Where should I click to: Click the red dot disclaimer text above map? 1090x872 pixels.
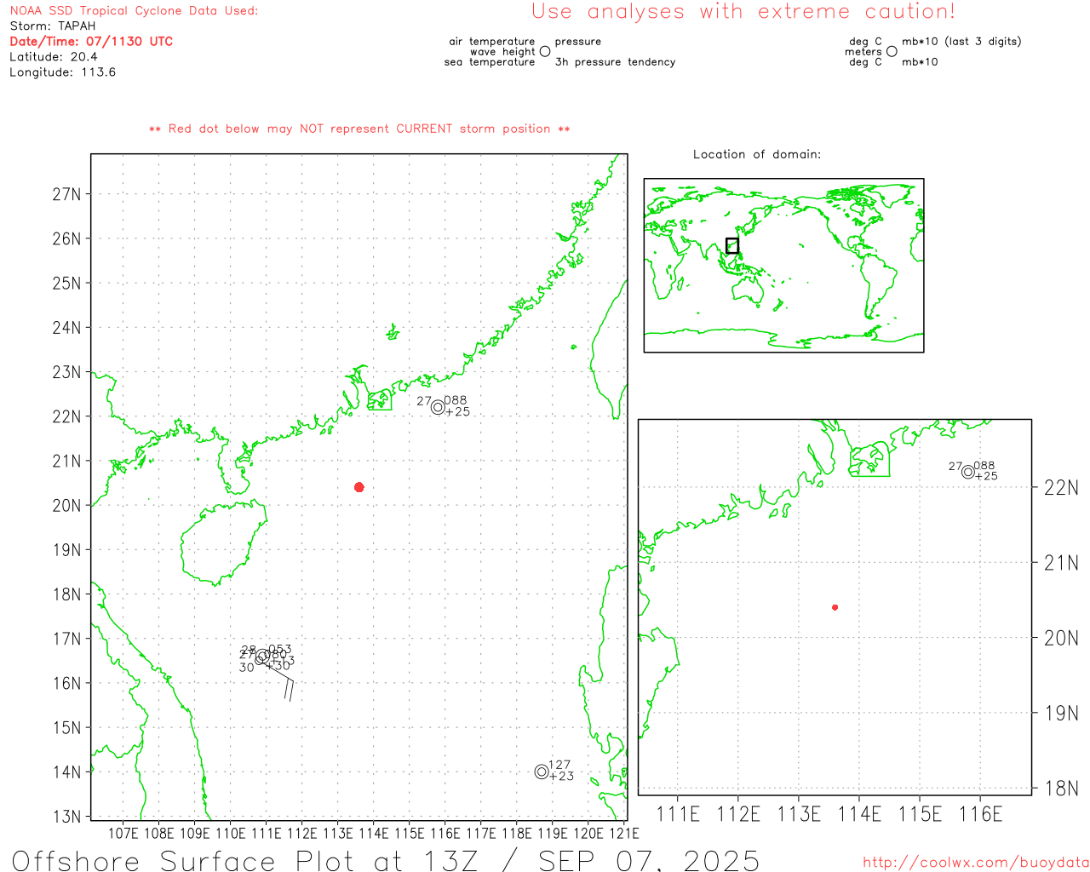(359, 129)
